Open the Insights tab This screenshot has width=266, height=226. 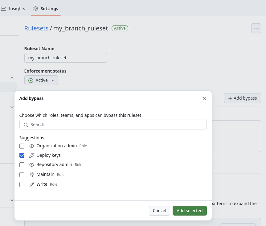13,9
